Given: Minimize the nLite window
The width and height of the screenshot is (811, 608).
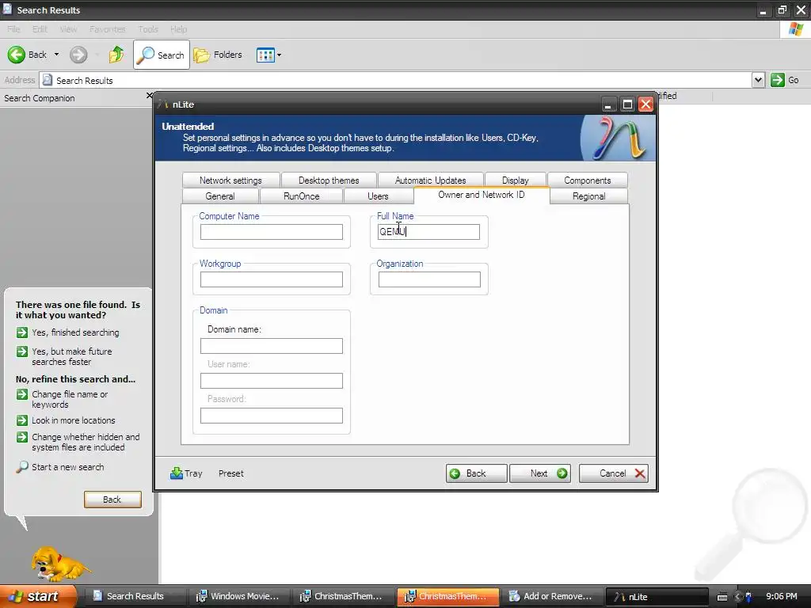Looking at the screenshot, I should click(609, 104).
